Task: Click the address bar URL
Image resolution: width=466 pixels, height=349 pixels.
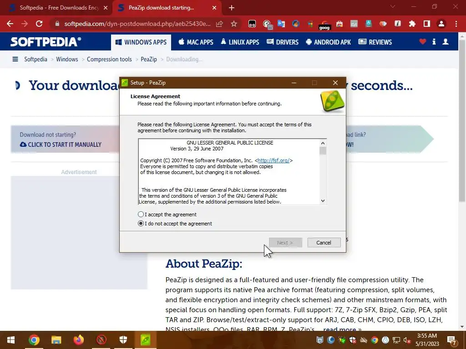Action: (137, 24)
